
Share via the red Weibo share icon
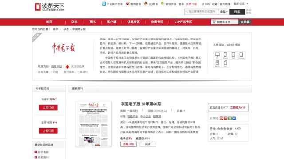pos(221,118)
